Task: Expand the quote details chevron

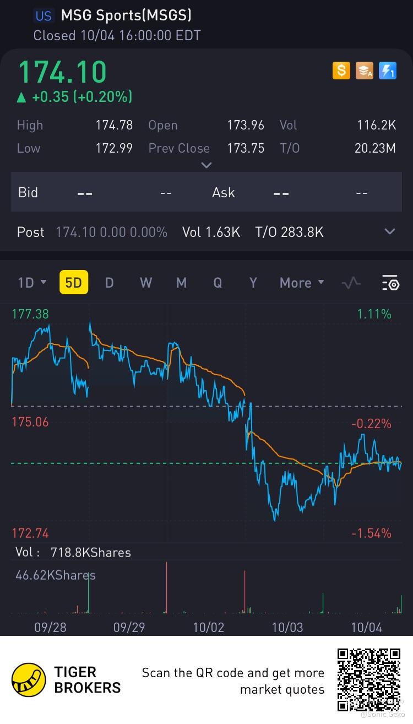Action: pos(206,165)
